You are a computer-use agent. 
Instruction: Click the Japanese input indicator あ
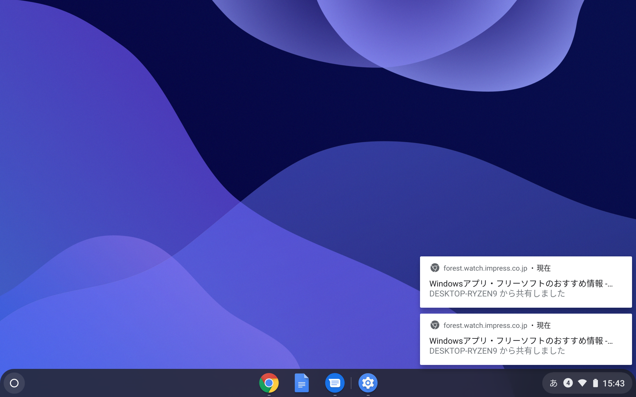click(553, 383)
